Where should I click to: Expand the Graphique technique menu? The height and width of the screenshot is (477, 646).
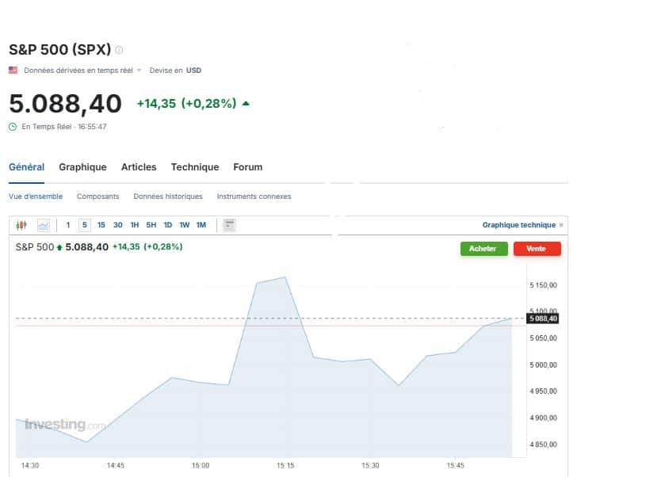(x=522, y=225)
